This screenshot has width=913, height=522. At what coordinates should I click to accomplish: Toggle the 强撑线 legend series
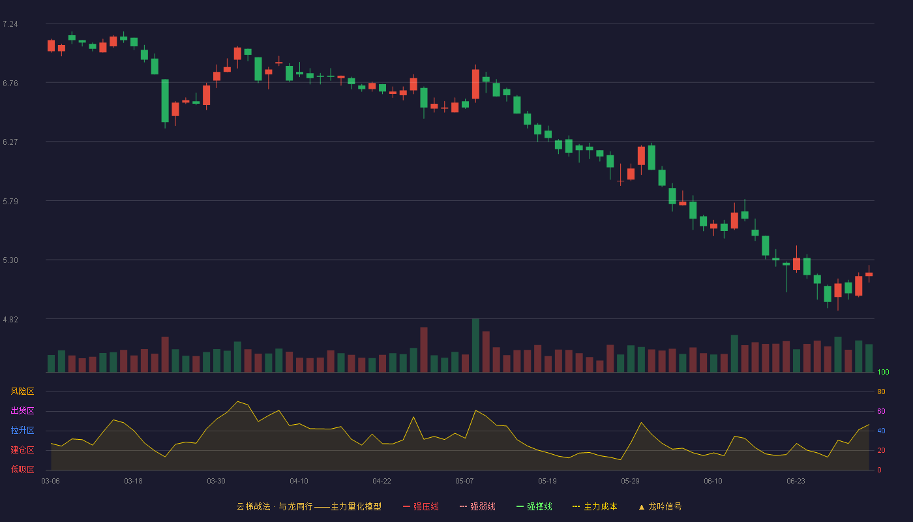pyautogui.click(x=534, y=506)
